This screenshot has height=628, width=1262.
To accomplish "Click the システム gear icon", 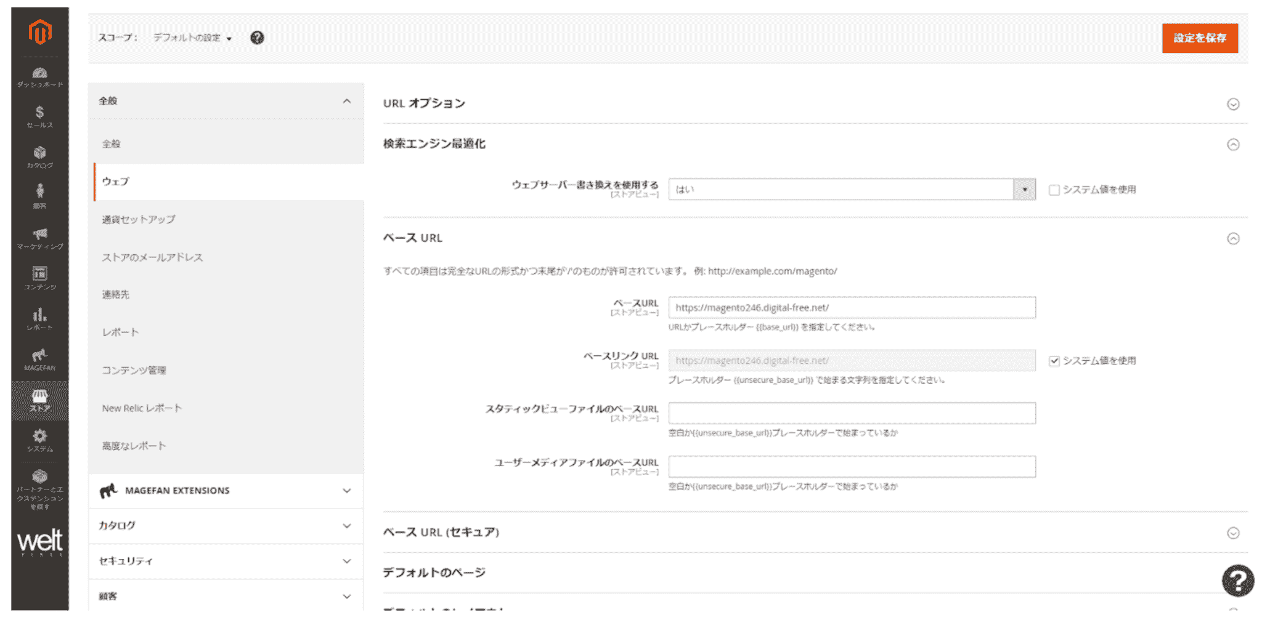I will pyautogui.click(x=39, y=440).
